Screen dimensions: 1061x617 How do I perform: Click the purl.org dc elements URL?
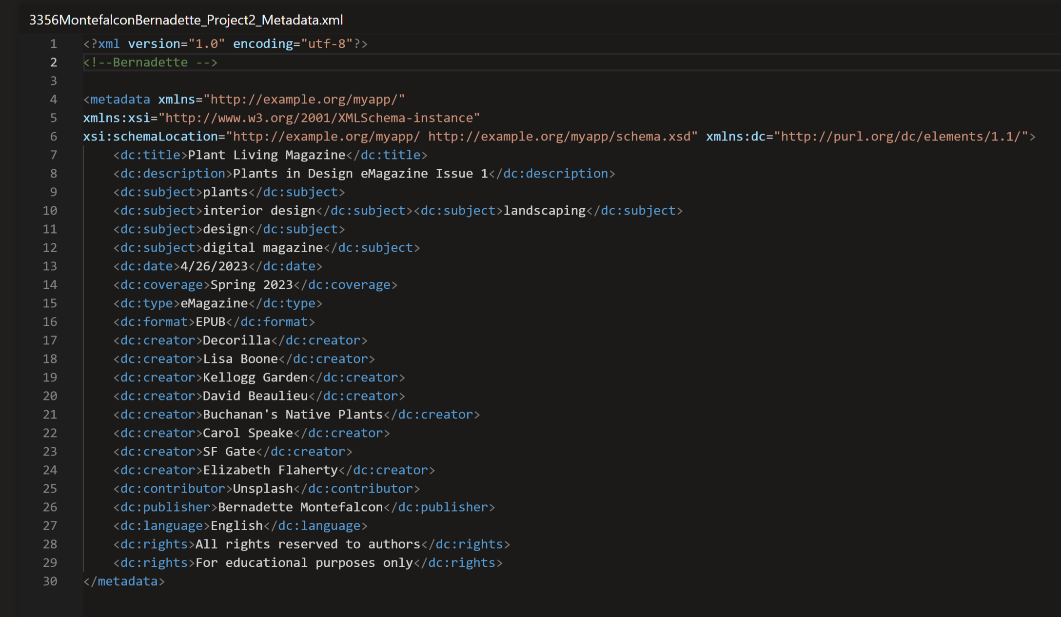[901, 137]
